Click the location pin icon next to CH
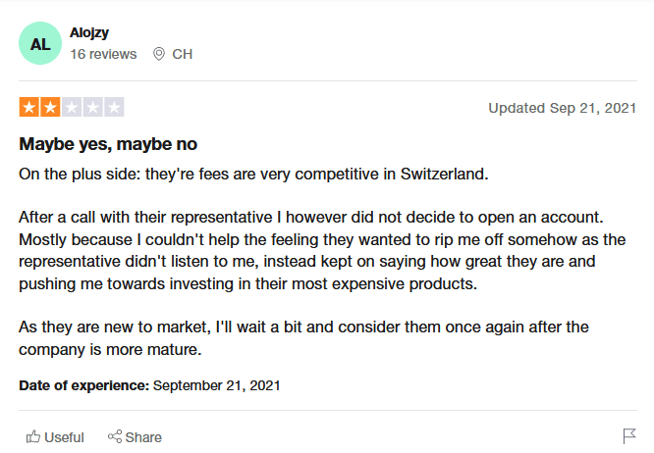 (158, 54)
